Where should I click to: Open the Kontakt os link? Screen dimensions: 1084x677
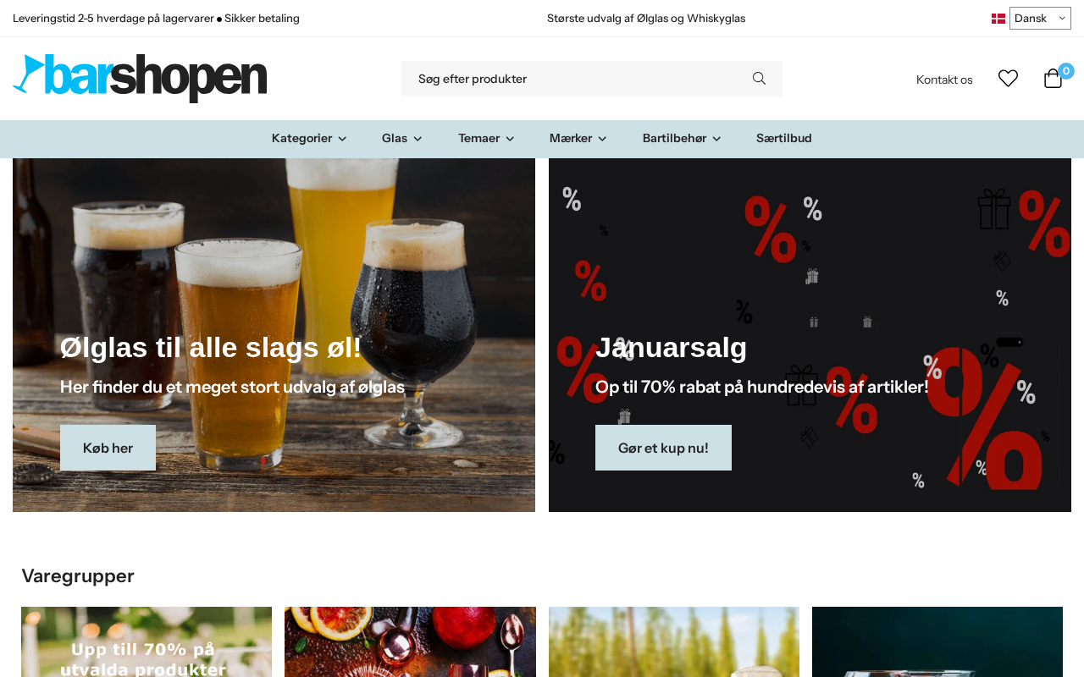[x=944, y=80]
